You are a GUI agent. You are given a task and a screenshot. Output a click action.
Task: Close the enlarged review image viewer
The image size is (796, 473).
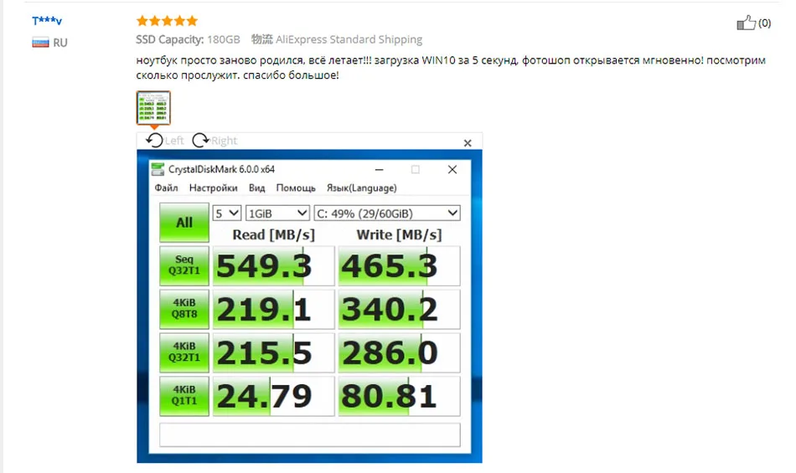pos(468,143)
